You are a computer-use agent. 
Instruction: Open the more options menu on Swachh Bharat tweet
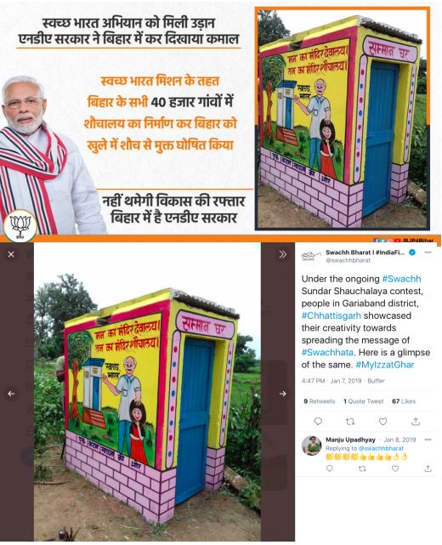pyautogui.click(x=428, y=253)
